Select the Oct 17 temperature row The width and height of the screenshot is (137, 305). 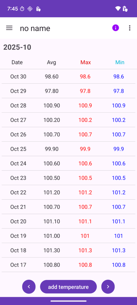(68, 265)
